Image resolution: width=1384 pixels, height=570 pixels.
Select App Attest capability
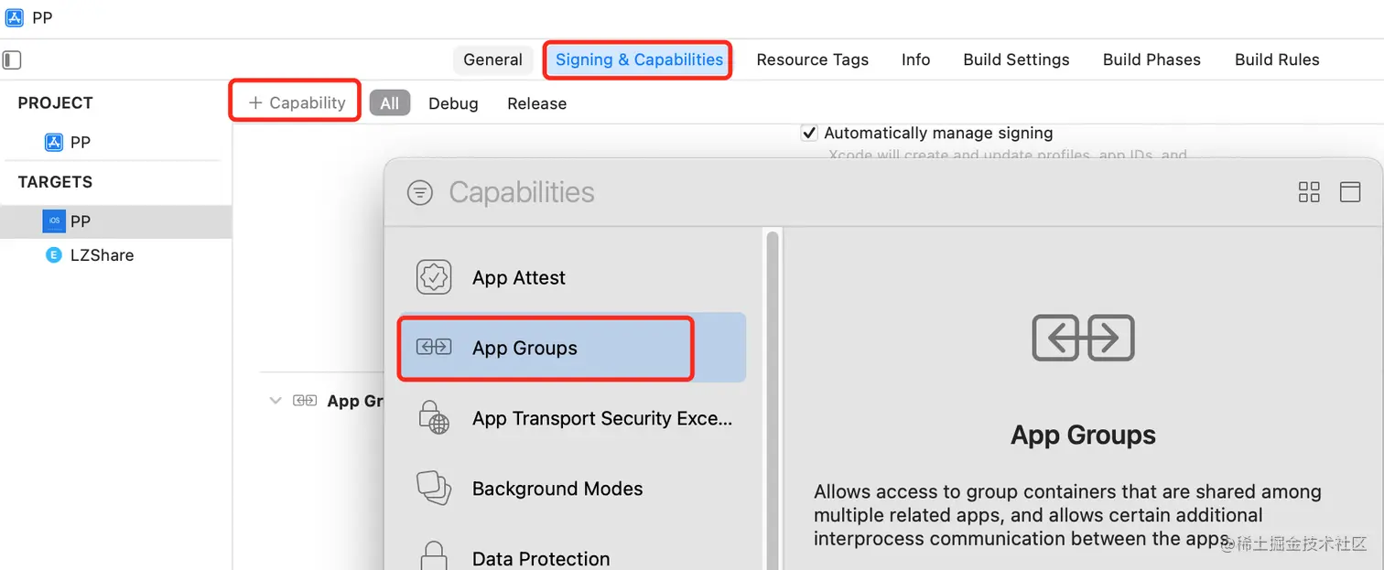click(518, 277)
